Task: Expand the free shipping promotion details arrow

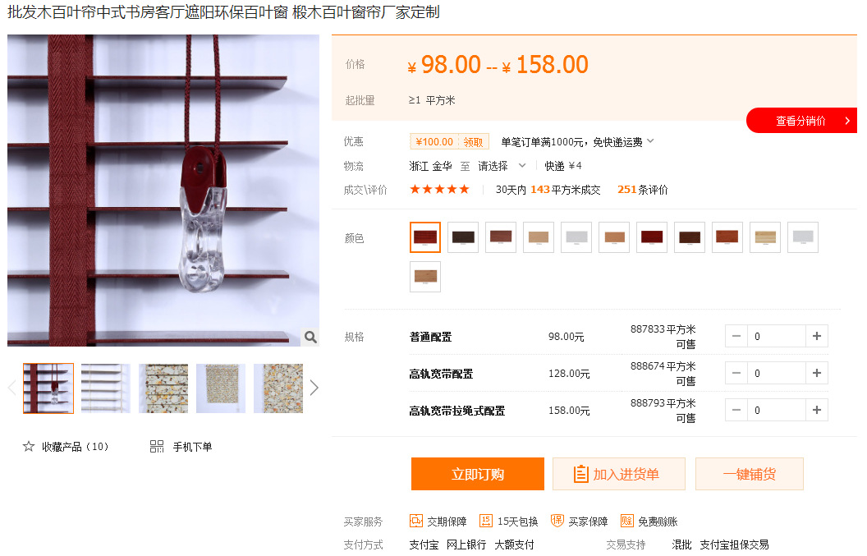Action: (x=651, y=141)
